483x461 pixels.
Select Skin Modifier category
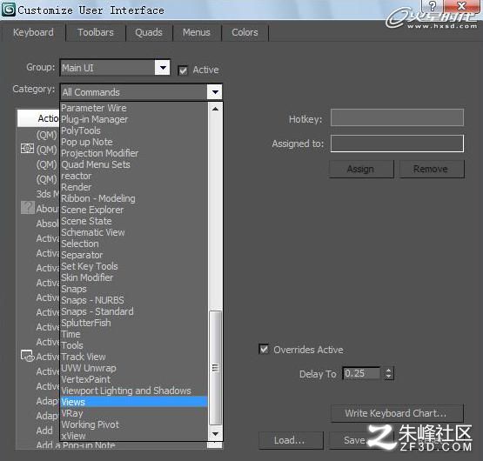(134, 277)
